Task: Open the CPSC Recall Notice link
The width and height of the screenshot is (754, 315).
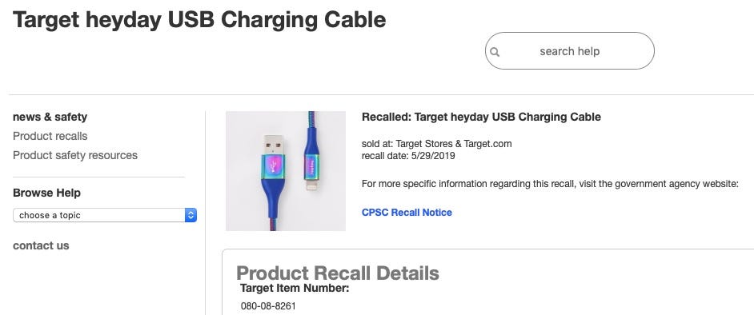Action: pos(407,212)
